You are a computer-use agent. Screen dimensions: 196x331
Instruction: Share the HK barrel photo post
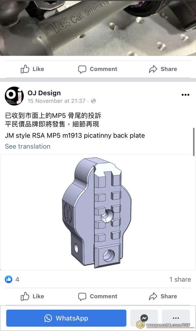pos(163,69)
